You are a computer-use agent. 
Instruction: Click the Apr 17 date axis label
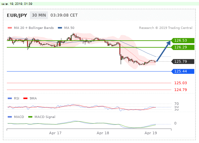[55, 133]
